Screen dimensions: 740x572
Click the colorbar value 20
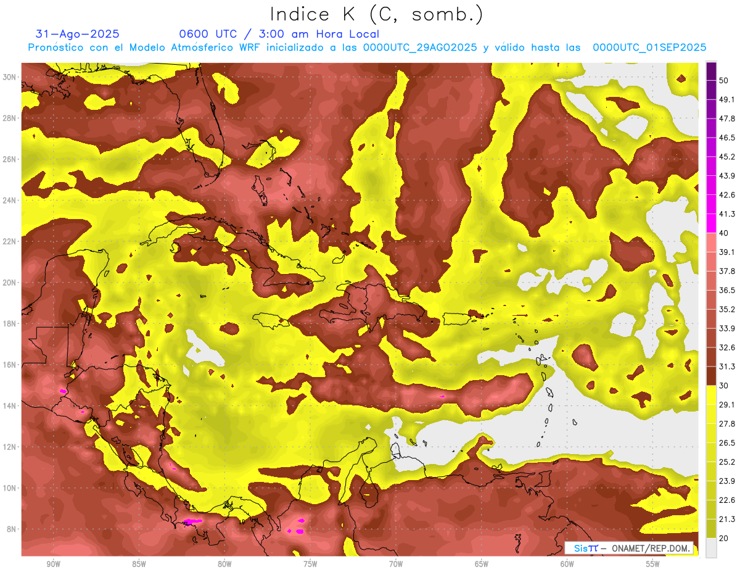point(724,538)
